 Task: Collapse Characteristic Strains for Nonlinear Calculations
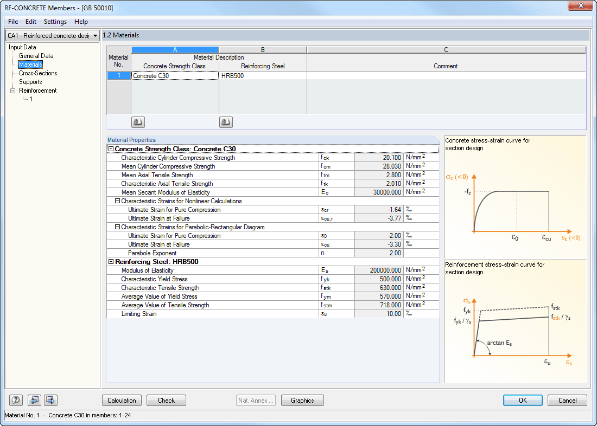pyautogui.click(x=117, y=201)
